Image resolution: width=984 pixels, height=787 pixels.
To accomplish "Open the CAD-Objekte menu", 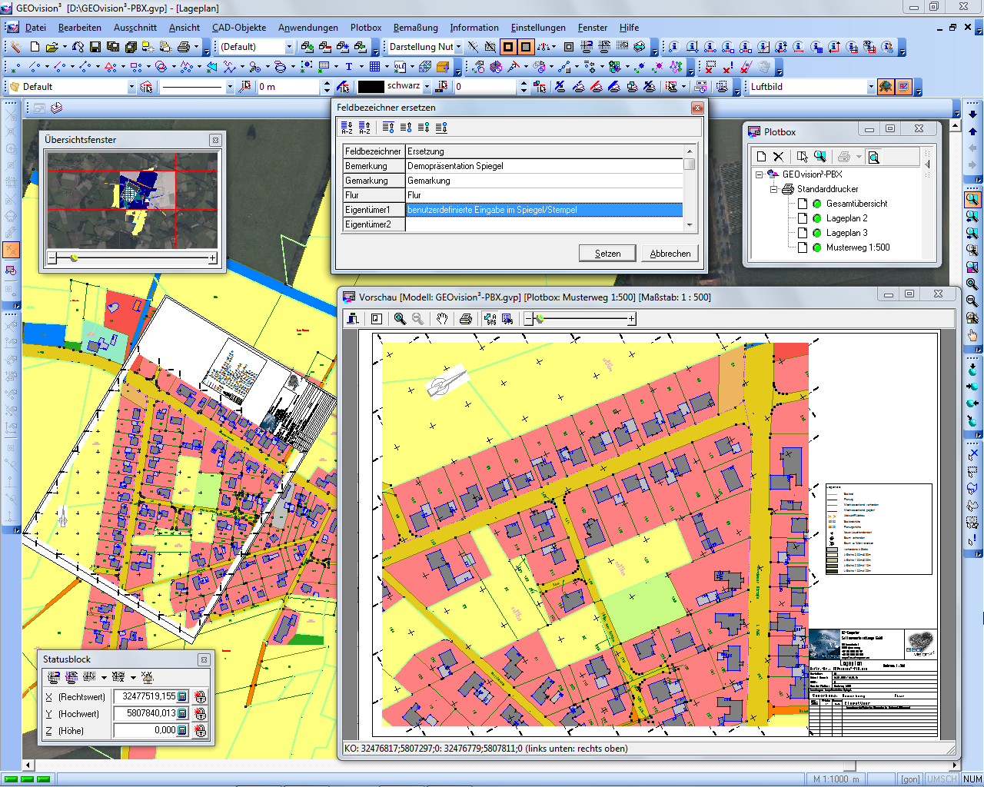I will pyautogui.click(x=239, y=28).
